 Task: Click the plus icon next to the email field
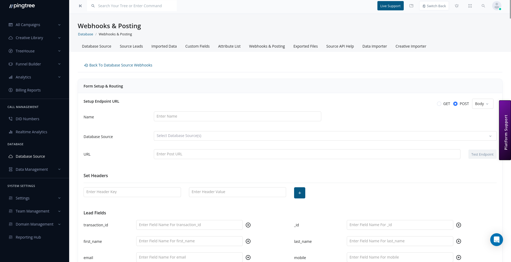click(248, 257)
